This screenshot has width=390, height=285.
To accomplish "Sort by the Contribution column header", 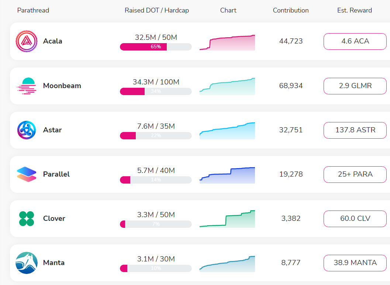I will [x=291, y=10].
